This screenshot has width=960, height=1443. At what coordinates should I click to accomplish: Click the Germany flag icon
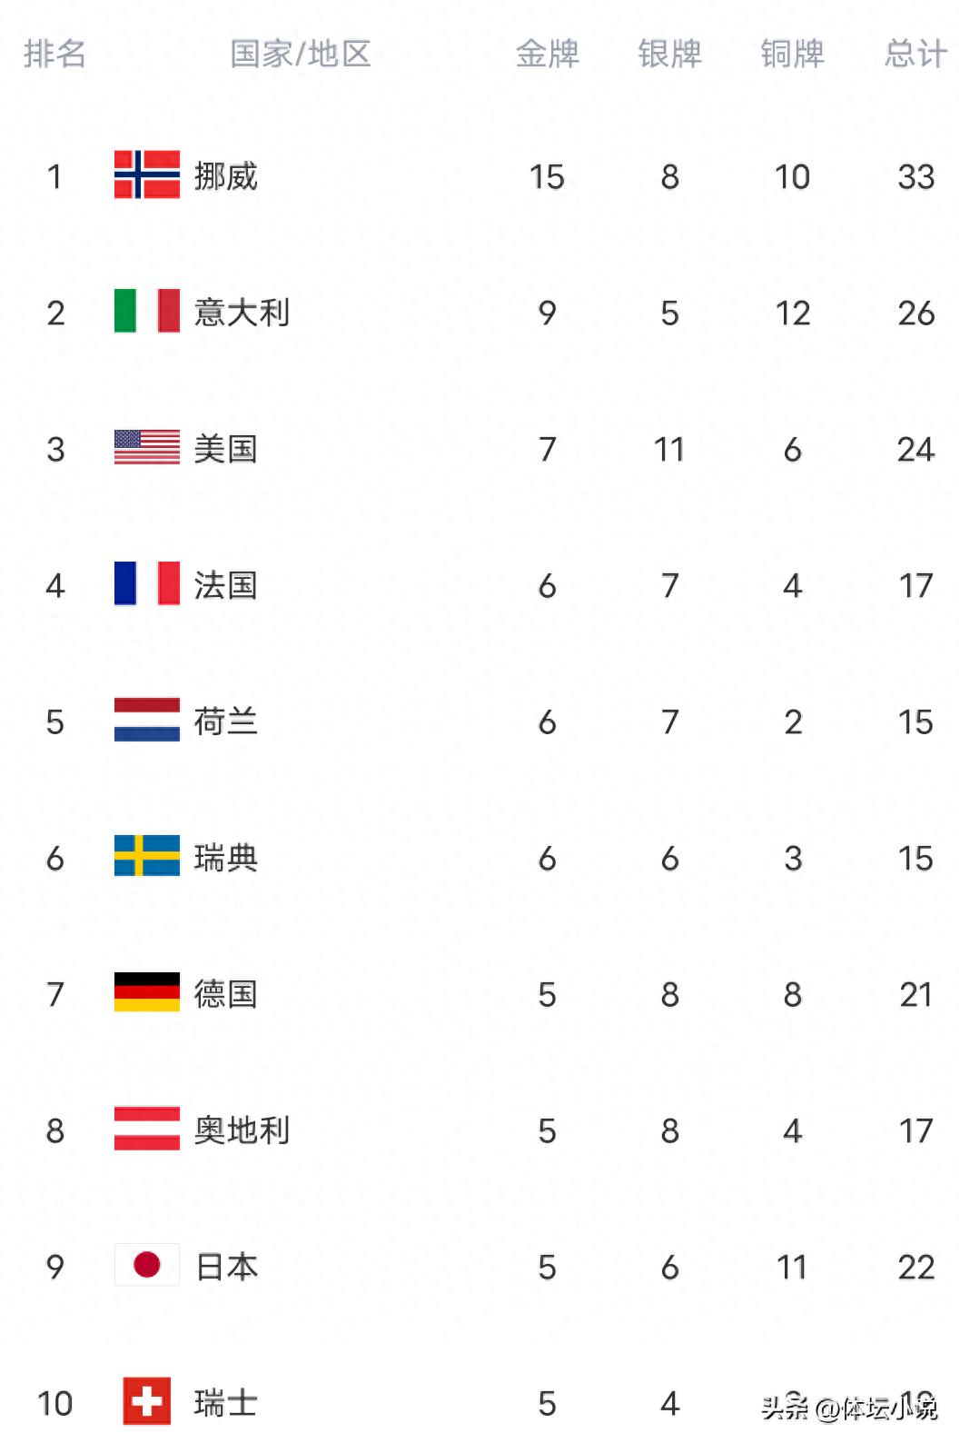pyautogui.click(x=146, y=992)
